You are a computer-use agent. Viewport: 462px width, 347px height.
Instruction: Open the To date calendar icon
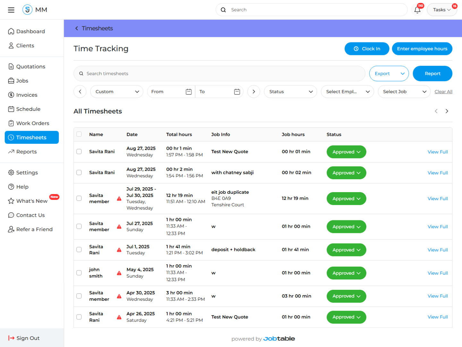coord(237,92)
